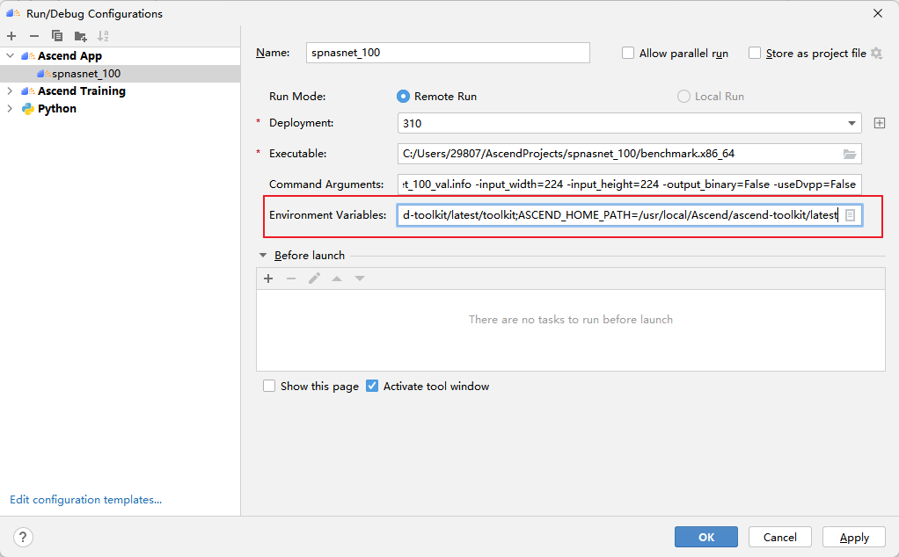
Task: Select Local Run mode
Action: [x=683, y=96]
